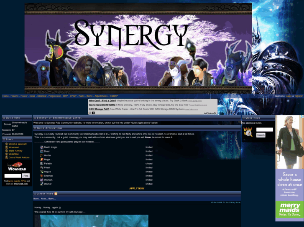Viewport: 304px width, 227px height.
Task: Open the WoW Armory link
Action: click(x=15, y=151)
